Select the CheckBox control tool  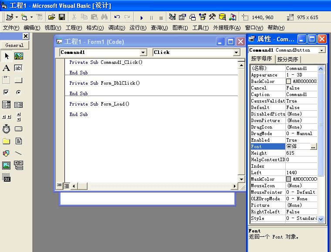coord(6,92)
